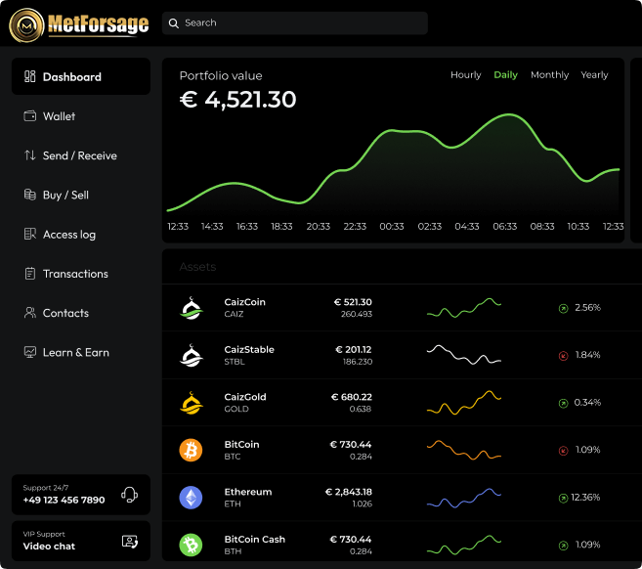The image size is (642, 569).
Task: Click the Video chat icon
Action: [129, 541]
